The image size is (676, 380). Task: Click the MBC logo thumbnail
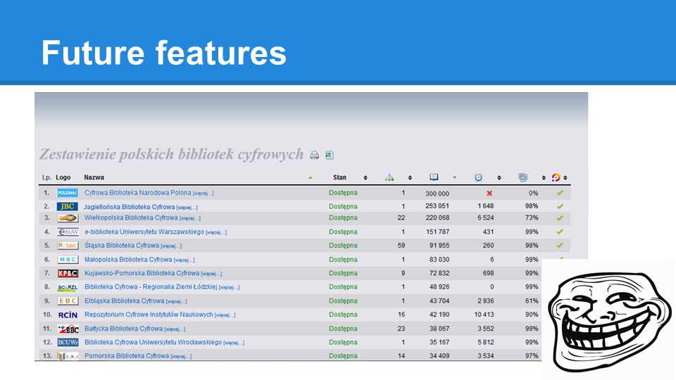pos(68,260)
